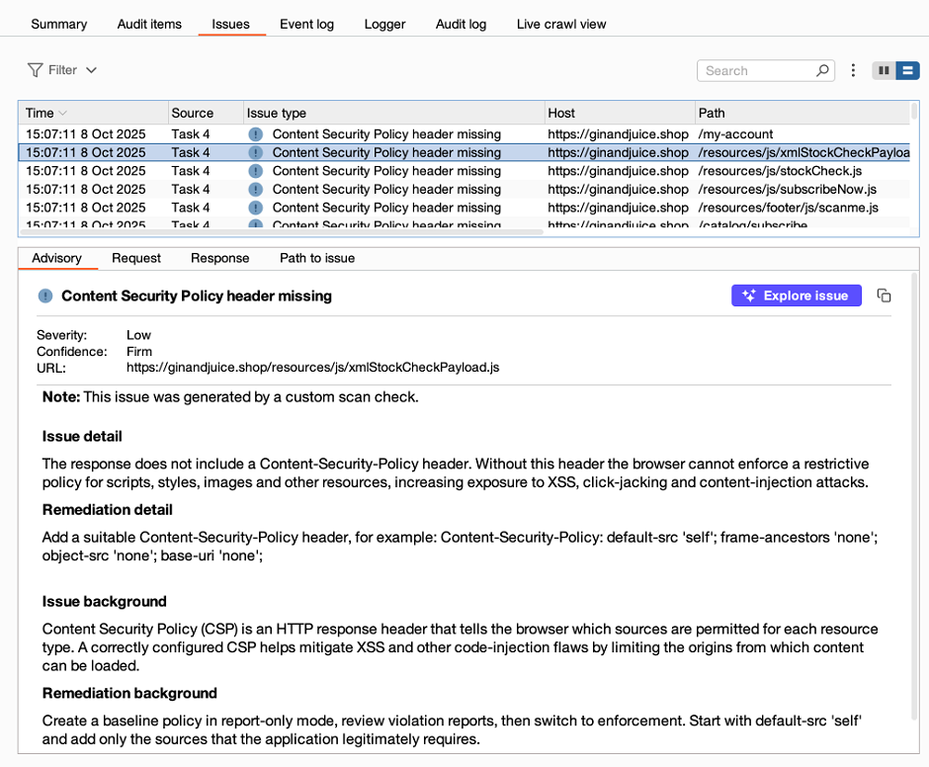The image size is (929, 767).
Task: Click into the Search input field
Action: [756, 71]
